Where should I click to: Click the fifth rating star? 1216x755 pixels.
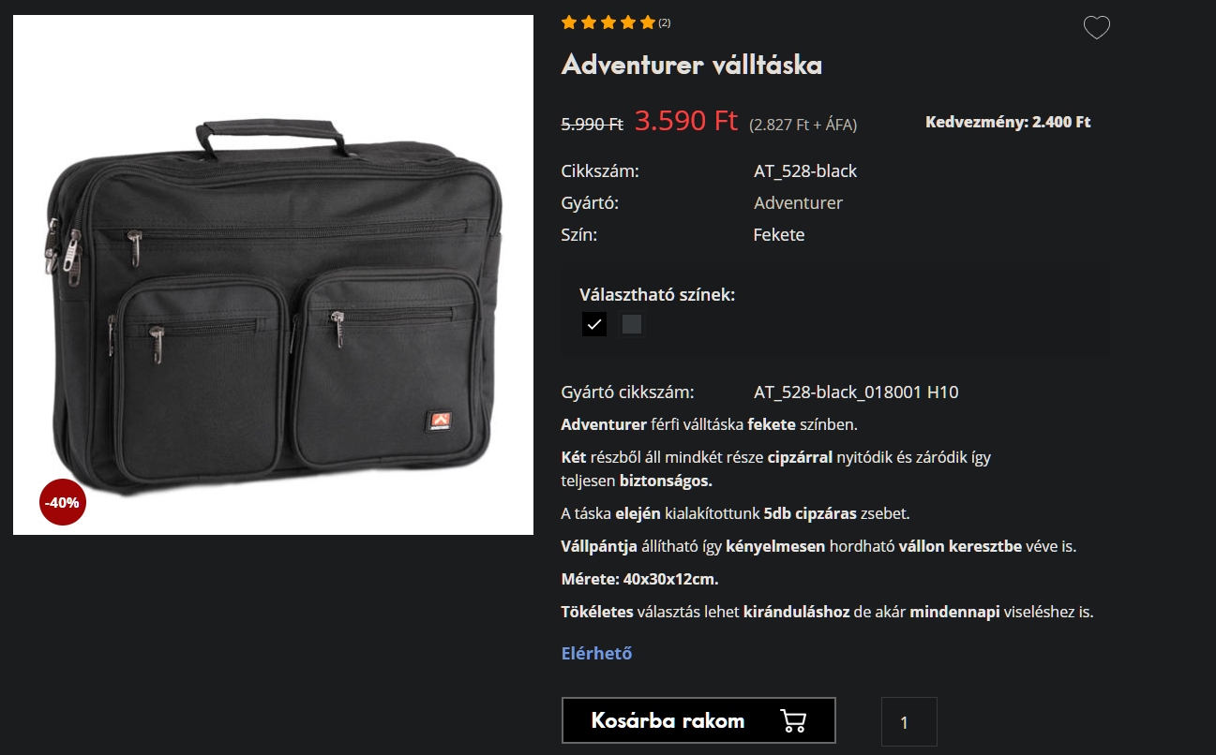(648, 22)
